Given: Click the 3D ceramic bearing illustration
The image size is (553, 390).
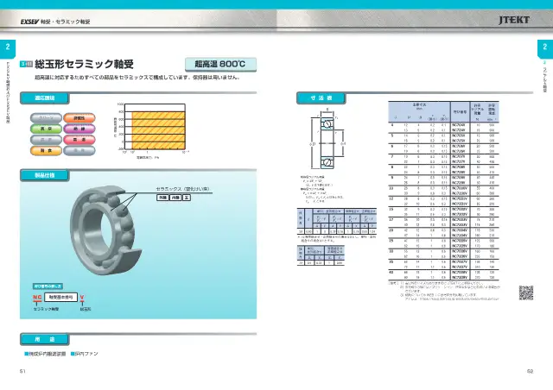Looking at the screenshot, I should 105,230.
